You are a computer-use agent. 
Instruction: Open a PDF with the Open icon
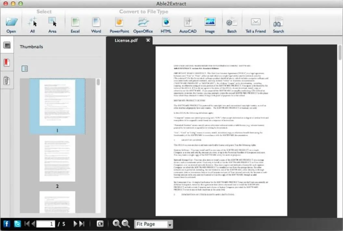click(x=11, y=25)
